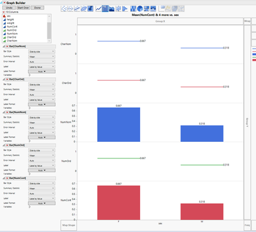Select the Smoother element icon
This screenshot has width=256, height=232.
[x=70, y=9]
